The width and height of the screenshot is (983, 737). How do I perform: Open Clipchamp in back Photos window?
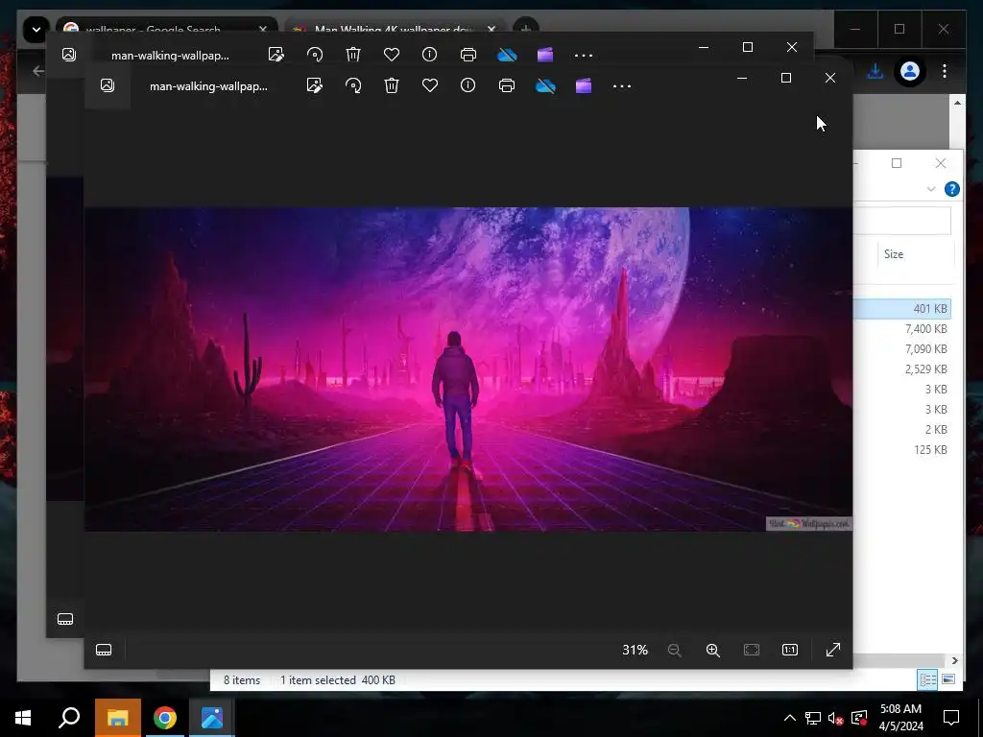coord(545,55)
